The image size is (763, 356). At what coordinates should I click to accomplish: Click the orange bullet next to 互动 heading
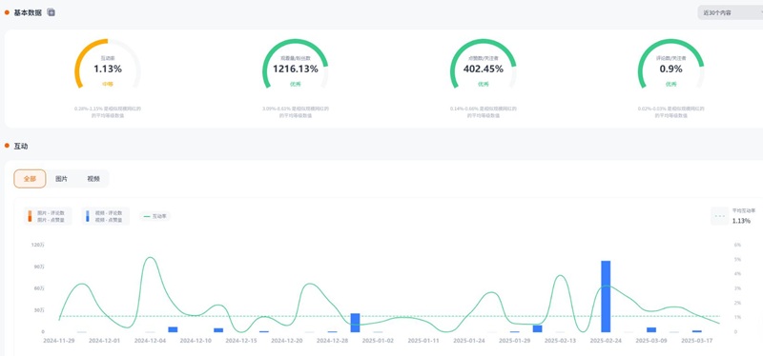pos(7,146)
